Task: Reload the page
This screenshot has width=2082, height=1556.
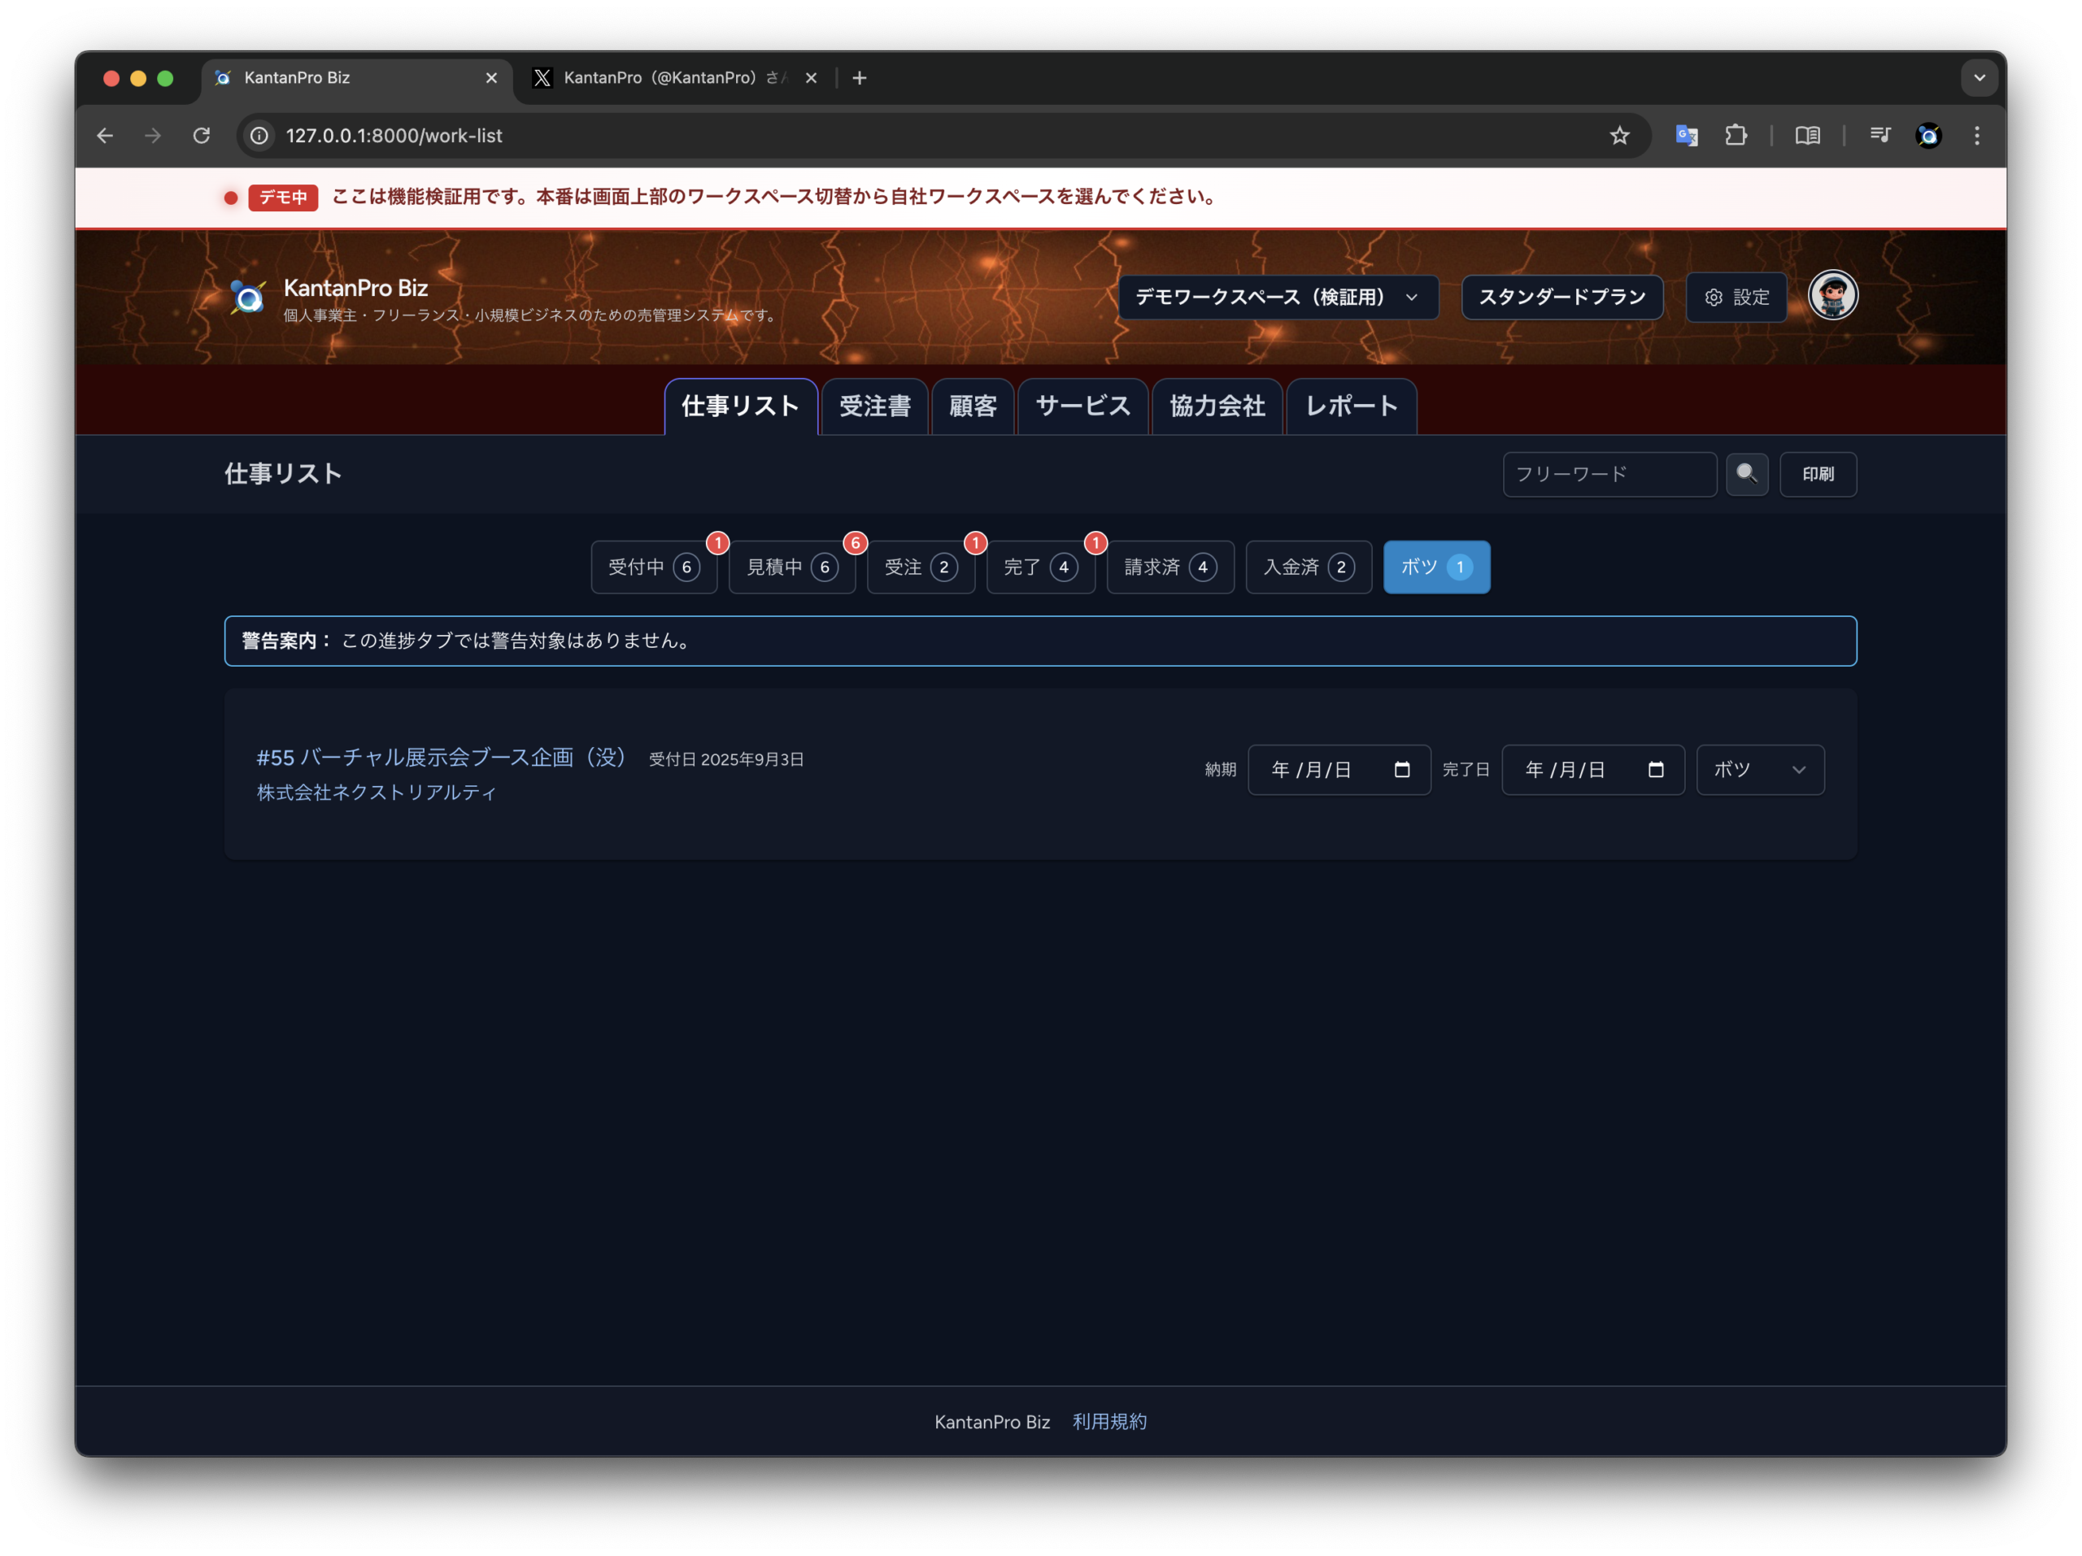Action: tap(202, 136)
